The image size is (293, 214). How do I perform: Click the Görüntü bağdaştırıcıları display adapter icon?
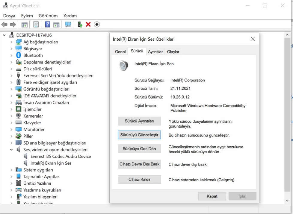(x=19, y=89)
